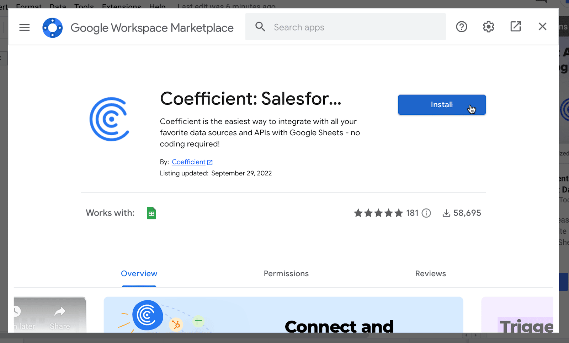Open the Extensions menu in Sheets behind
569x343 pixels.
[121, 6]
